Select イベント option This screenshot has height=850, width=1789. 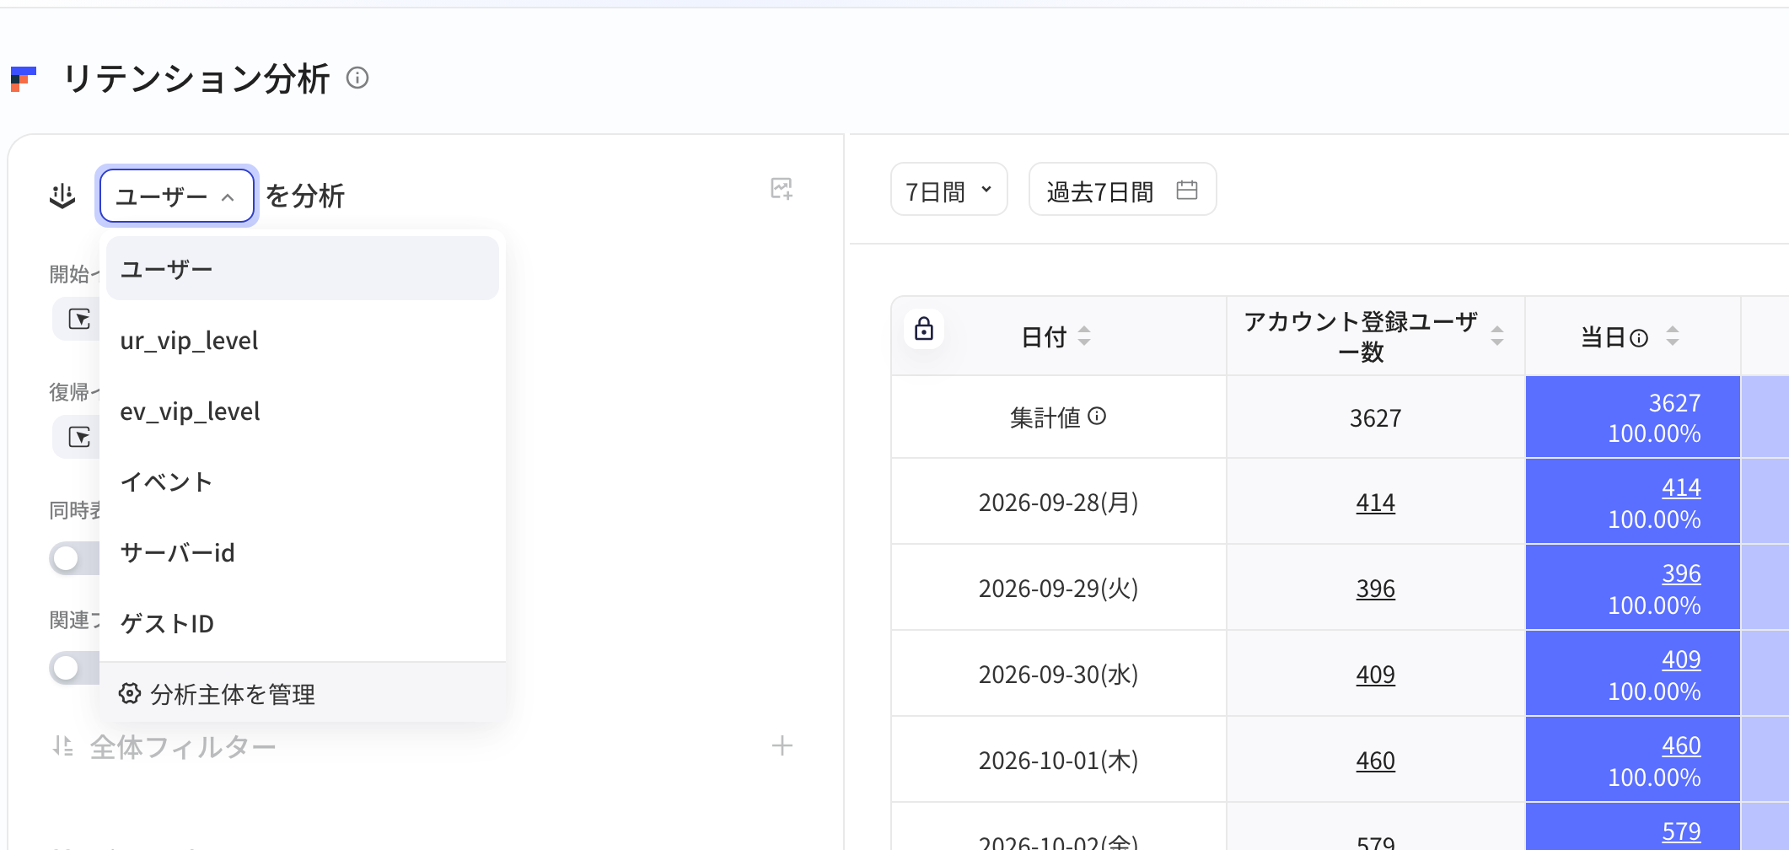pyautogui.click(x=303, y=481)
